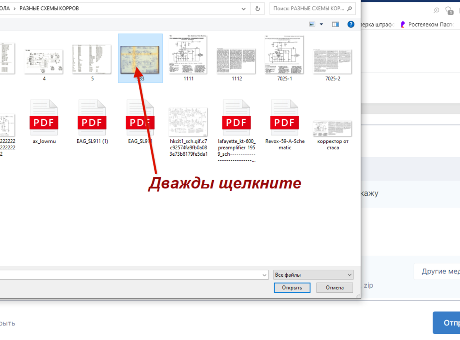Click the magnifier icon in the search box

point(350,8)
